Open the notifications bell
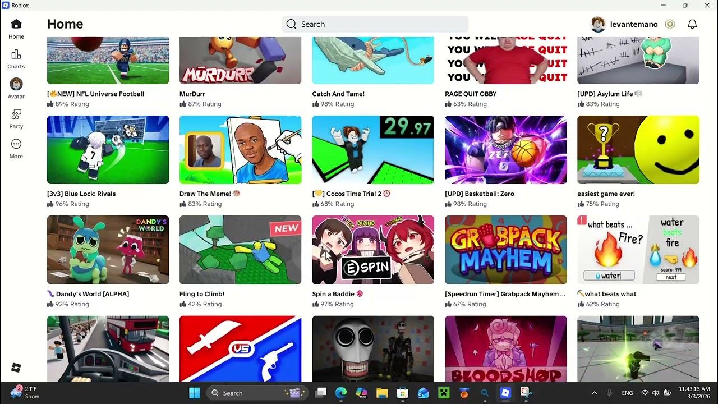 (x=692, y=24)
